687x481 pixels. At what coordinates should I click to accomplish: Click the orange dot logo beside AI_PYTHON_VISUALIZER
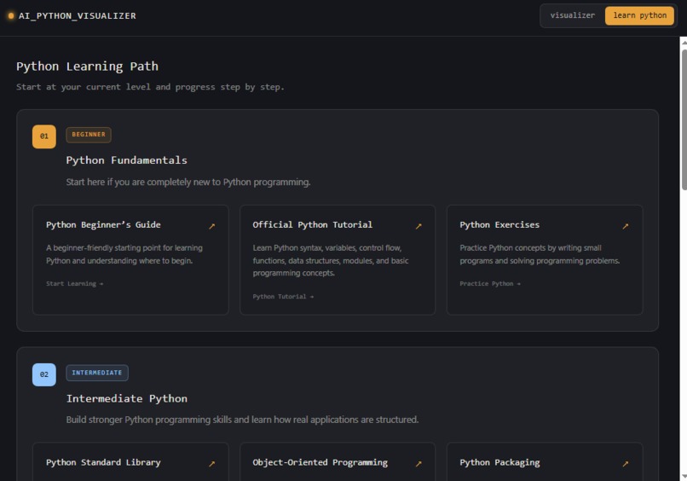[x=11, y=16]
